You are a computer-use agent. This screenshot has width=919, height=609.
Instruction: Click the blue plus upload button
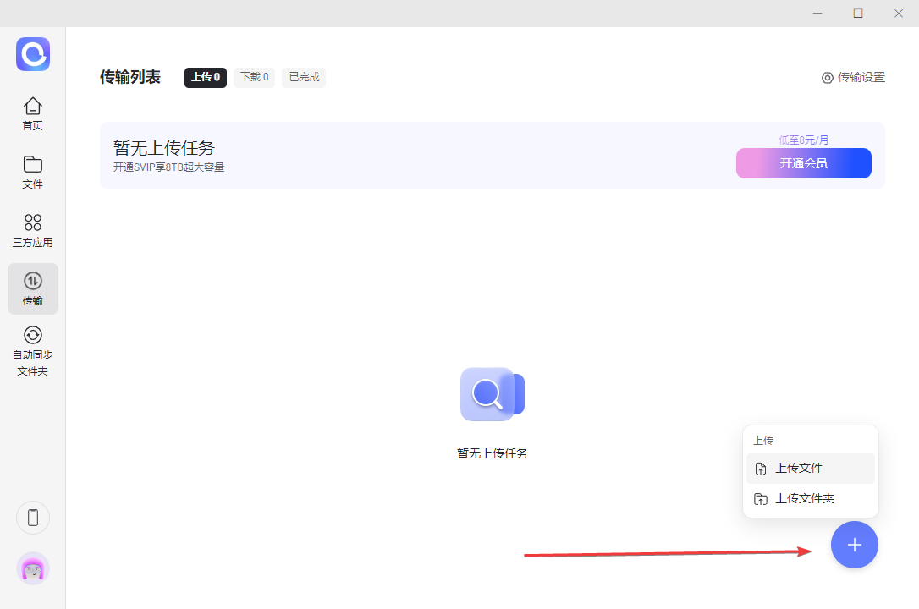[854, 545]
